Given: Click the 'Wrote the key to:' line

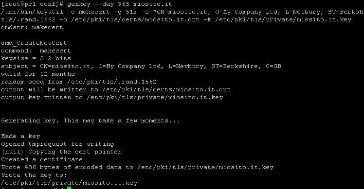Looking at the screenshot, I should click(34, 175).
